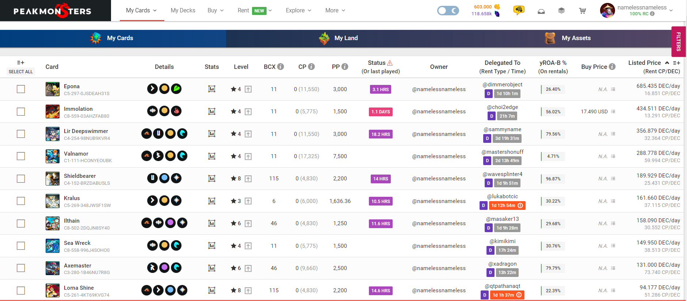The image size is (687, 301).
Task: Click the inbox tray icon in header
Action: pyautogui.click(x=541, y=11)
